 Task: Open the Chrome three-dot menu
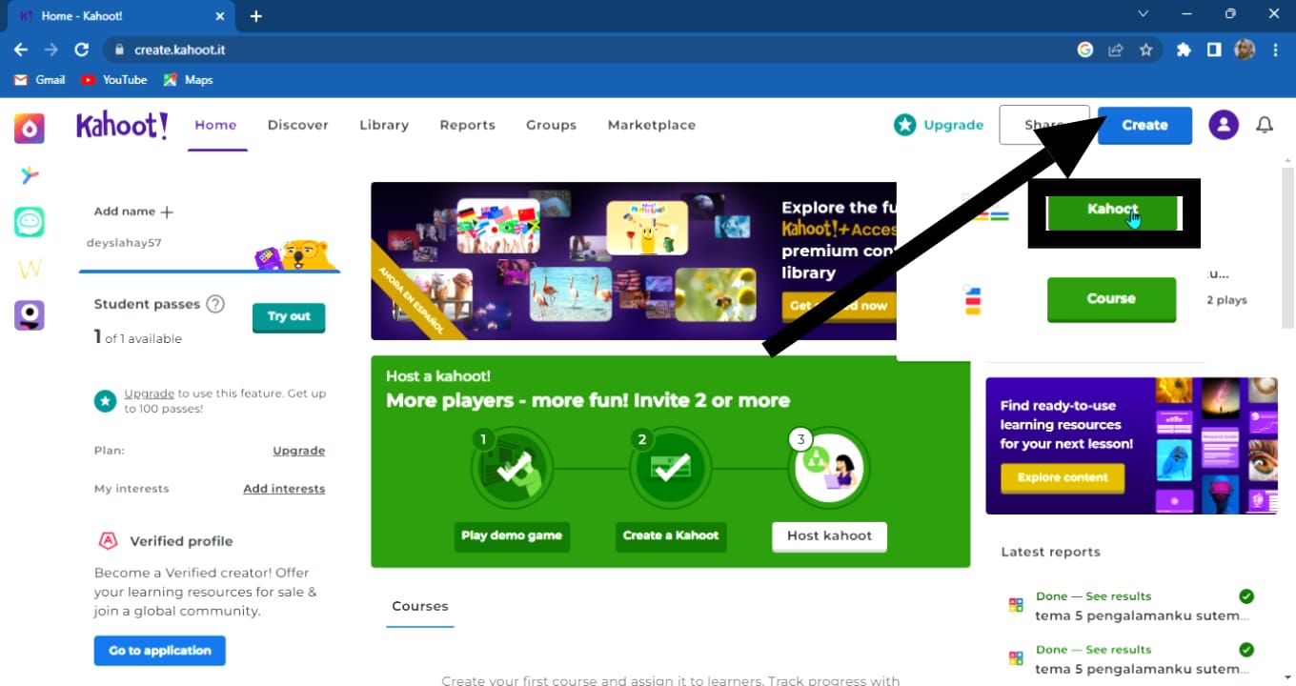tap(1275, 50)
